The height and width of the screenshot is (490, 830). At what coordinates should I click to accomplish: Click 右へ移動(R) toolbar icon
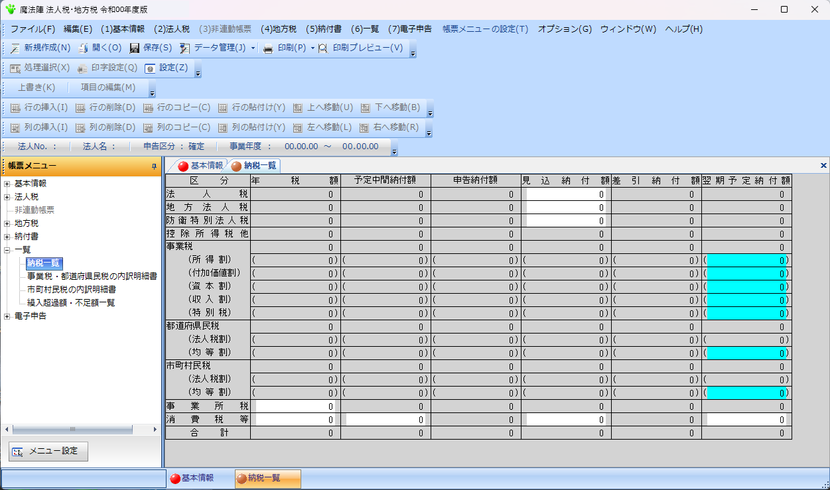(364, 128)
